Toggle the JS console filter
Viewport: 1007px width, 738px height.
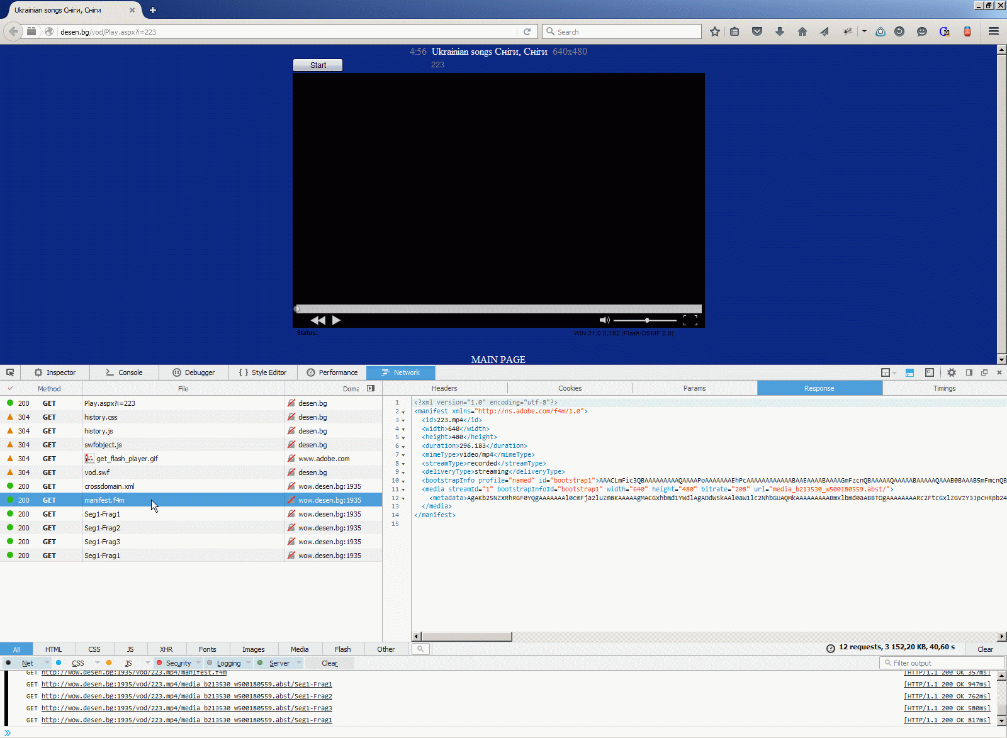(x=128, y=663)
